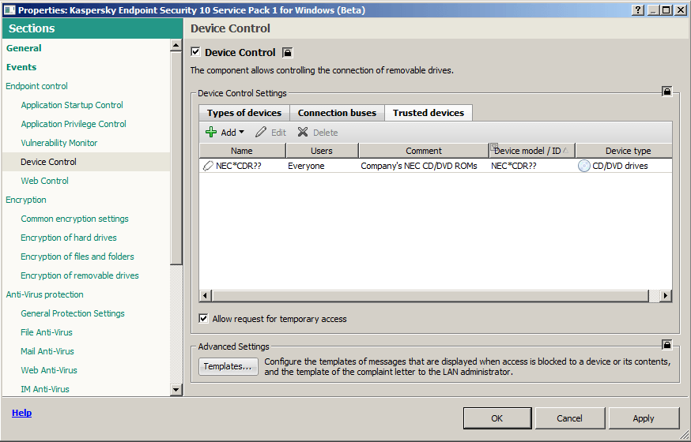Select the Trusted devices tab

tap(429, 113)
